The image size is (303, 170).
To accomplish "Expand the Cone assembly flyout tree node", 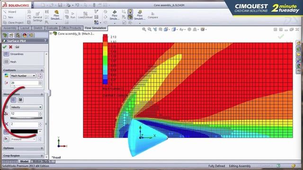I will point(51,34).
